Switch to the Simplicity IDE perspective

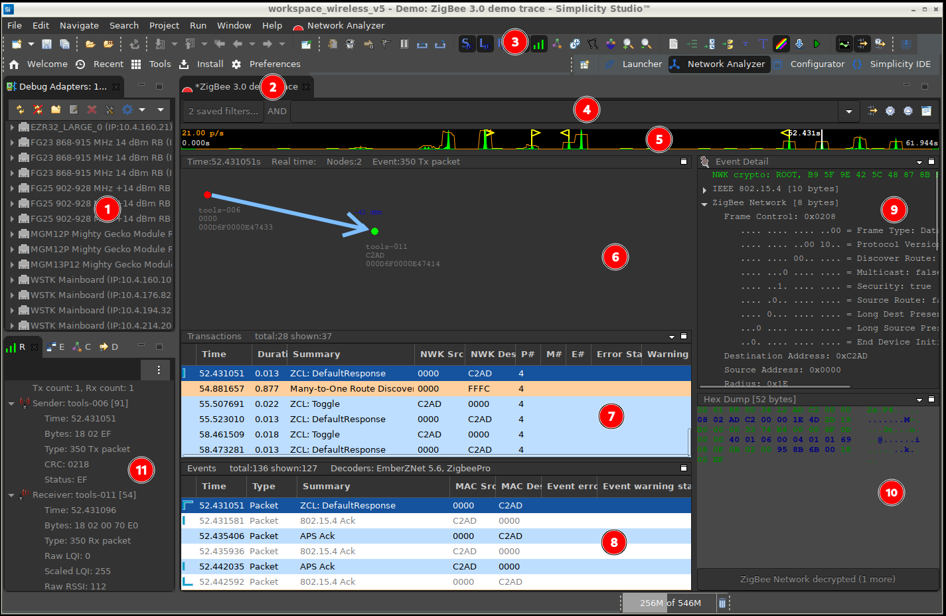(892, 64)
